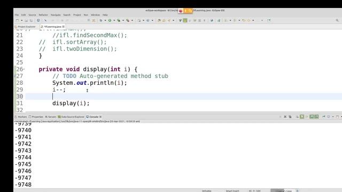Click the Back navigation arrow icon
The width and height of the screenshot is (342, 192).
coord(244,20)
